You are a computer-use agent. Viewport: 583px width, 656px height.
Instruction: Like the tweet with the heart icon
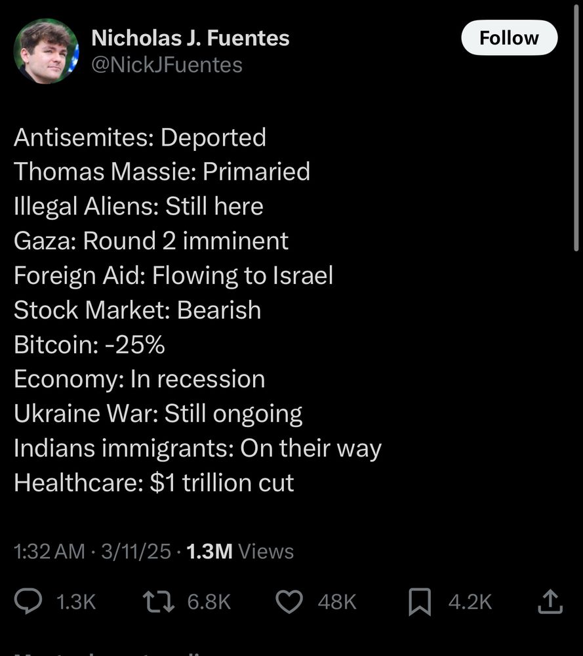290,602
